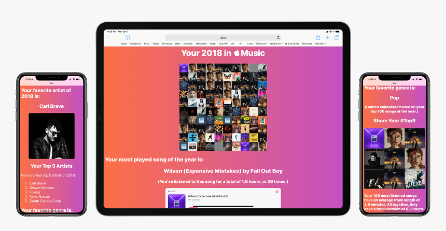Image resolution: width=446 pixels, height=231 pixels.
Task: Tap the Your 2018 in Music heading
Action: coord(224,53)
